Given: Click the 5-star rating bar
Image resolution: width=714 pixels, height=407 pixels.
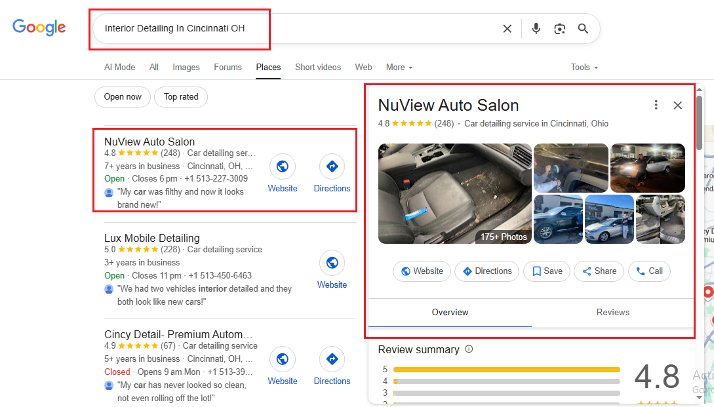Looking at the screenshot, I should (x=506, y=369).
